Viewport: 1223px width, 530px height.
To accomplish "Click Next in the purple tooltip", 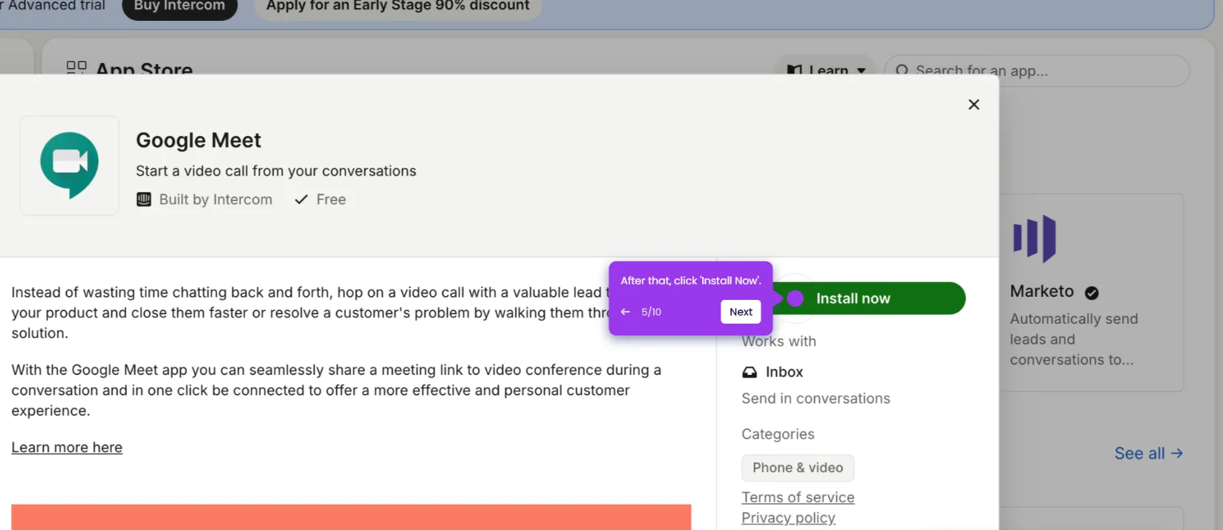I will 741,312.
